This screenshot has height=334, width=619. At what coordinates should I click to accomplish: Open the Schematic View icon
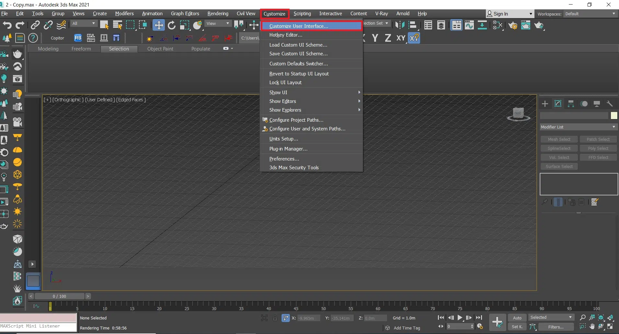click(482, 25)
